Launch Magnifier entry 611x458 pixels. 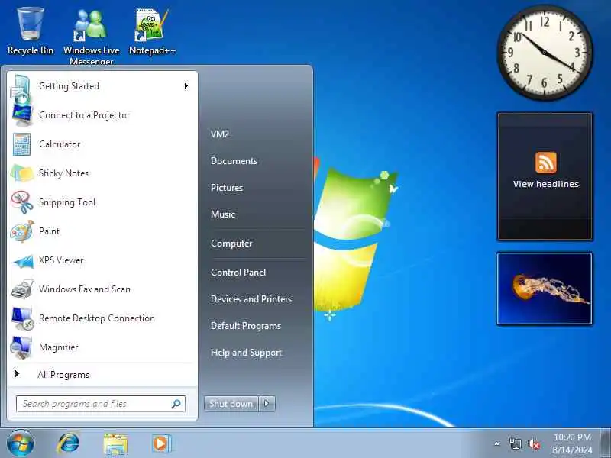[x=102, y=347]
